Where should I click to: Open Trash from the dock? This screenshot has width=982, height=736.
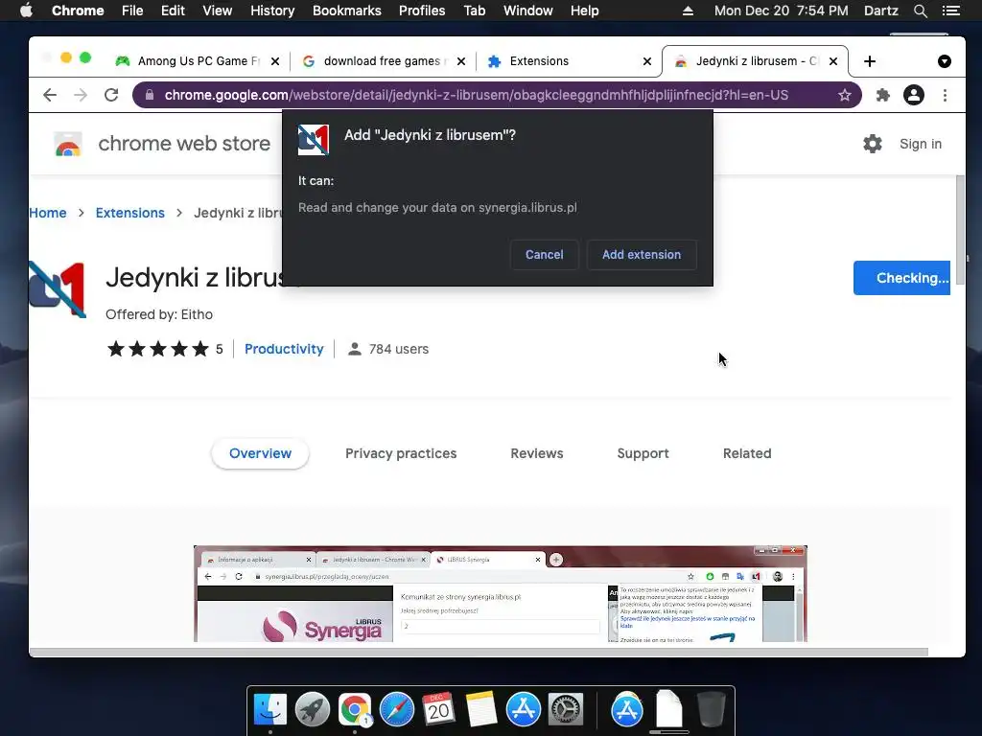712,710
